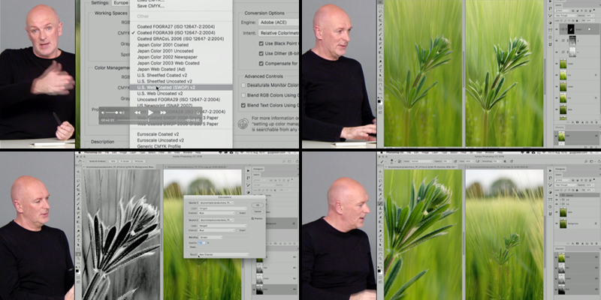Viewport: 601px width, 300px height.
Task: Switch to Histogram tab in bottom-right frame
Action: 560,169
